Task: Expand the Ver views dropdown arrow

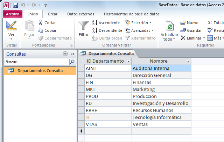Action: tap(12, 39)
